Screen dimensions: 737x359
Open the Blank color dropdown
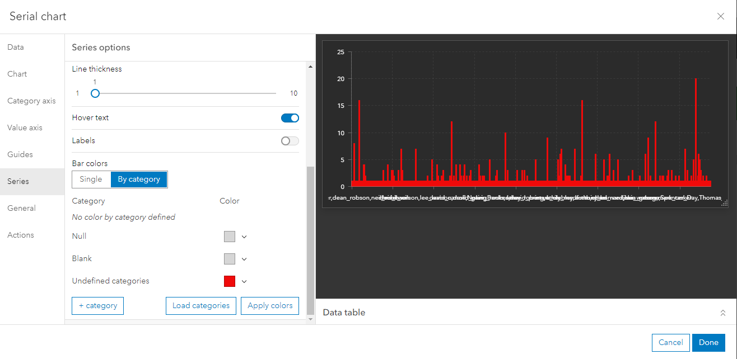click(245, 259)
